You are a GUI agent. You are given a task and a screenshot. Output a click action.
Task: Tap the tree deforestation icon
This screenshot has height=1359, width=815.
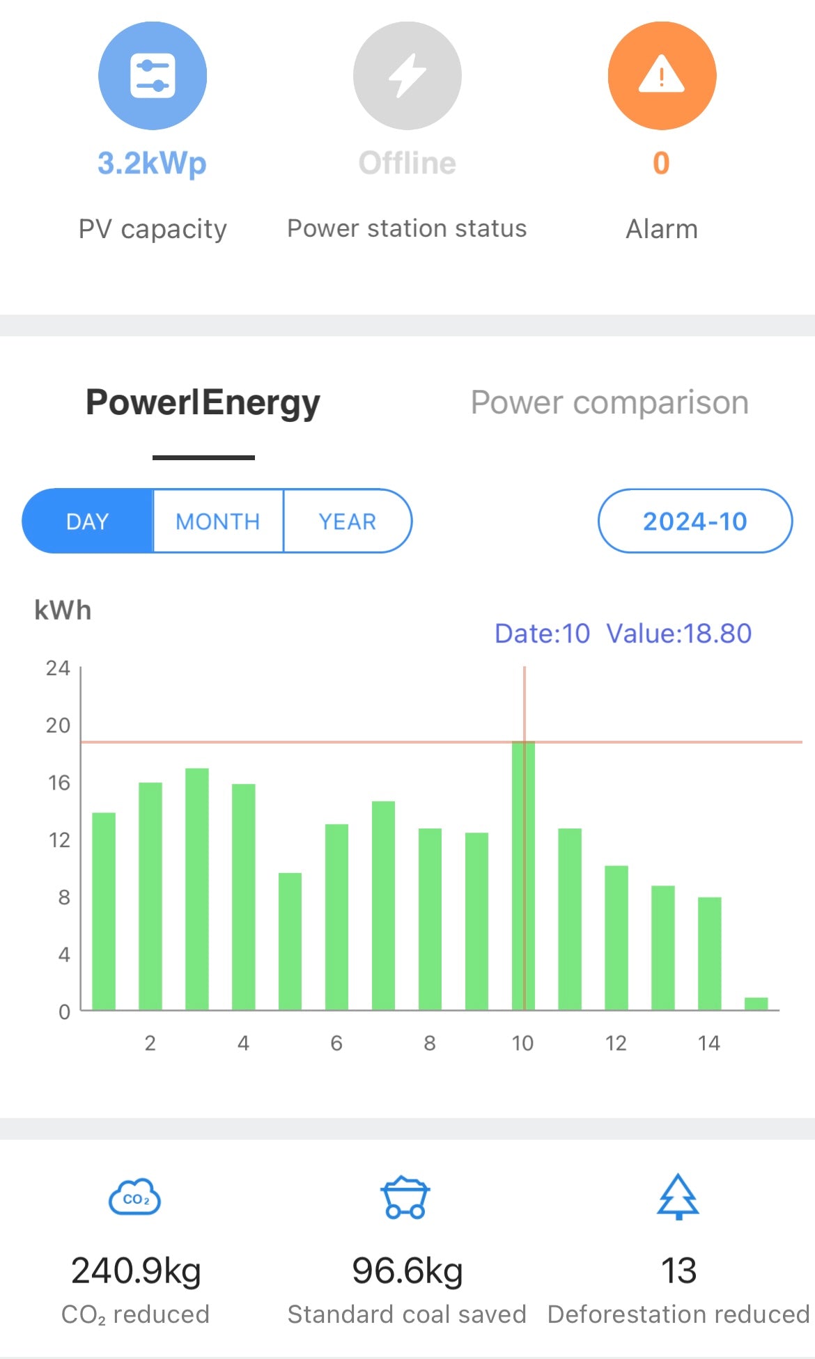click(x=678, y=1196)
